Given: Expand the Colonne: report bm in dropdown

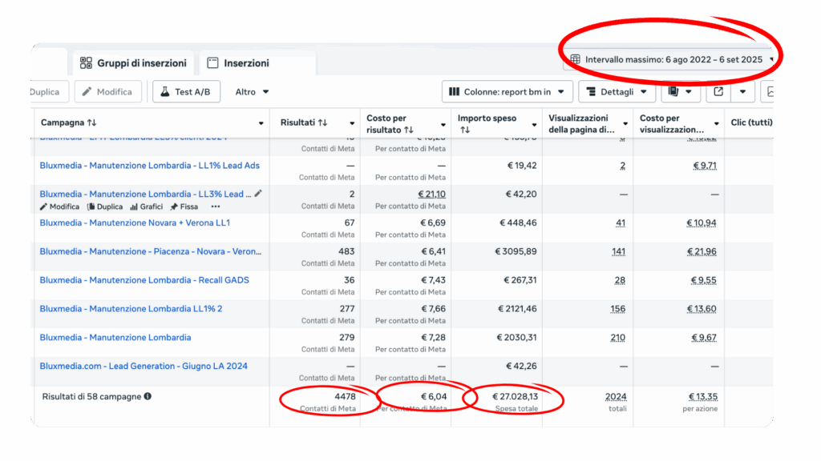Looking at the screenshot, I should pos(507,92).
